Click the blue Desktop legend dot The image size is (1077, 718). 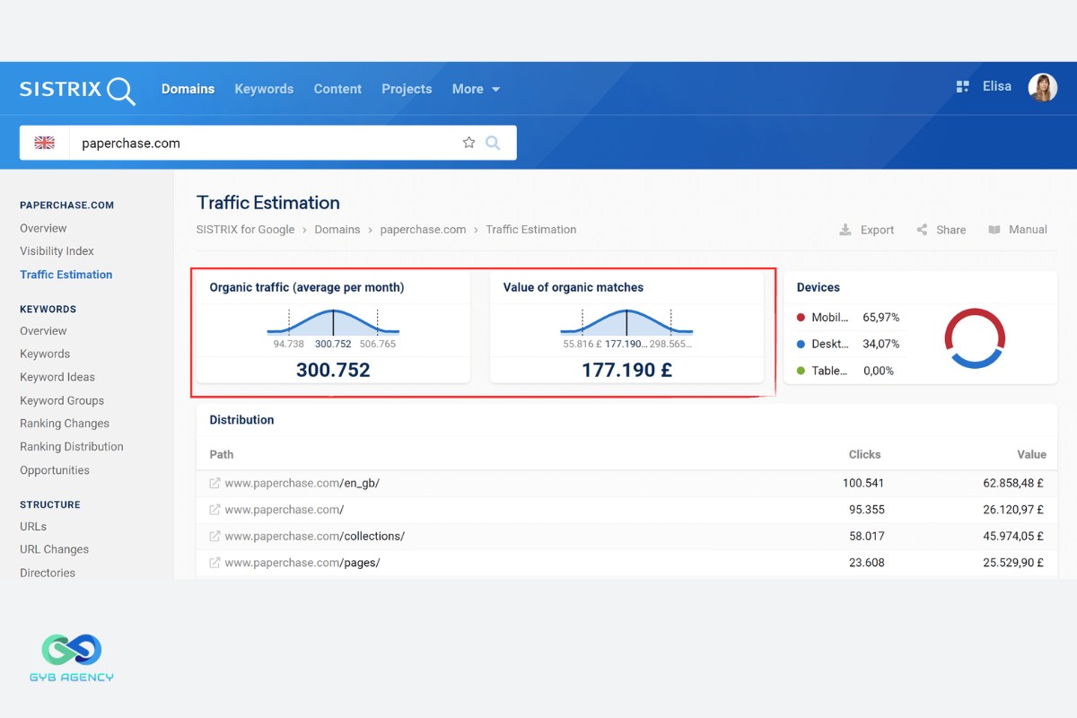pos(801,344)
